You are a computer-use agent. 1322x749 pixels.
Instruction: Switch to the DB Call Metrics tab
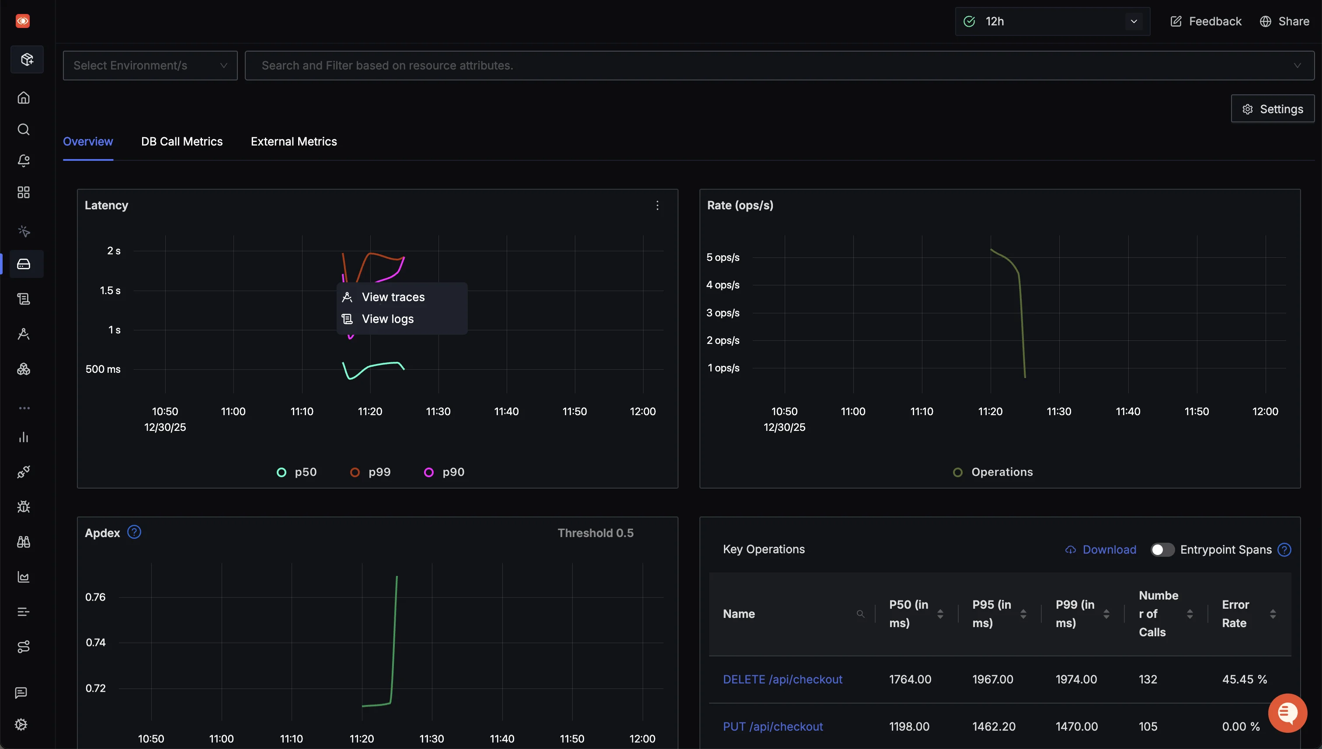182,142
